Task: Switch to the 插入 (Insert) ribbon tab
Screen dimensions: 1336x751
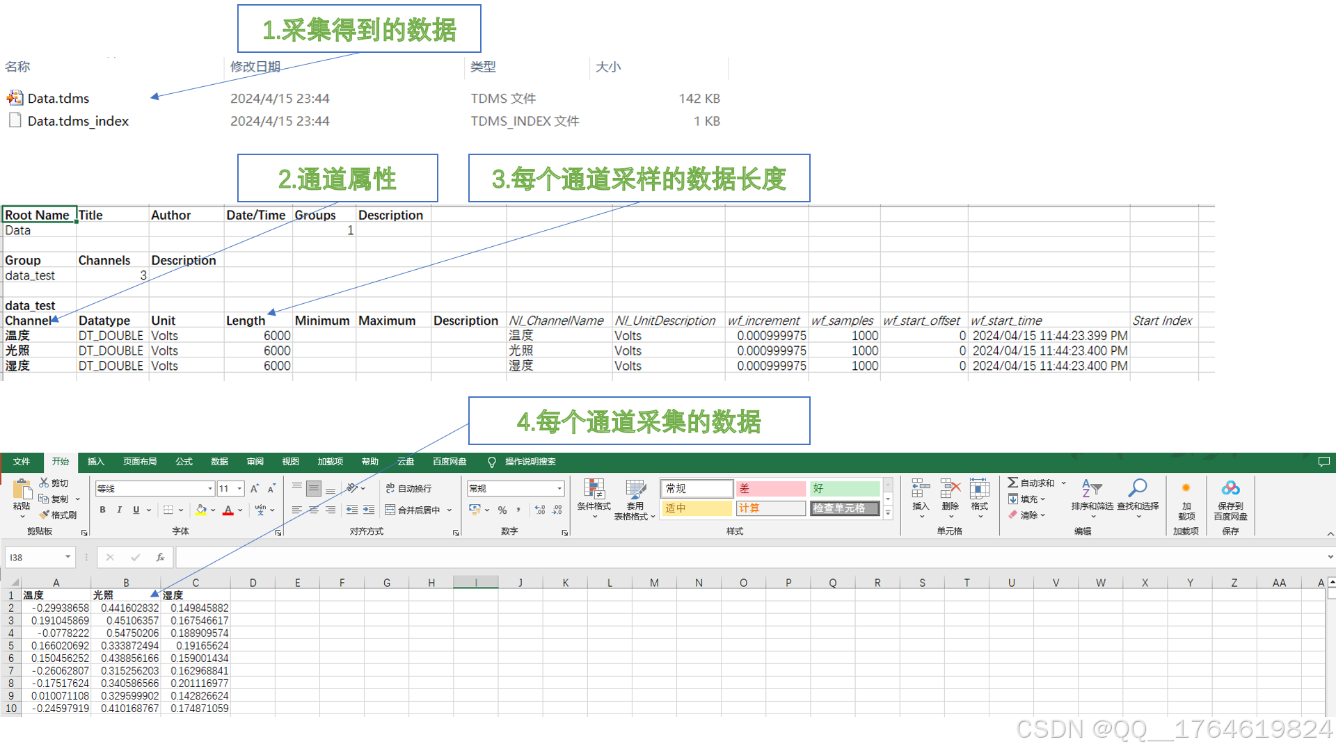Action: (x=95, y=462)
